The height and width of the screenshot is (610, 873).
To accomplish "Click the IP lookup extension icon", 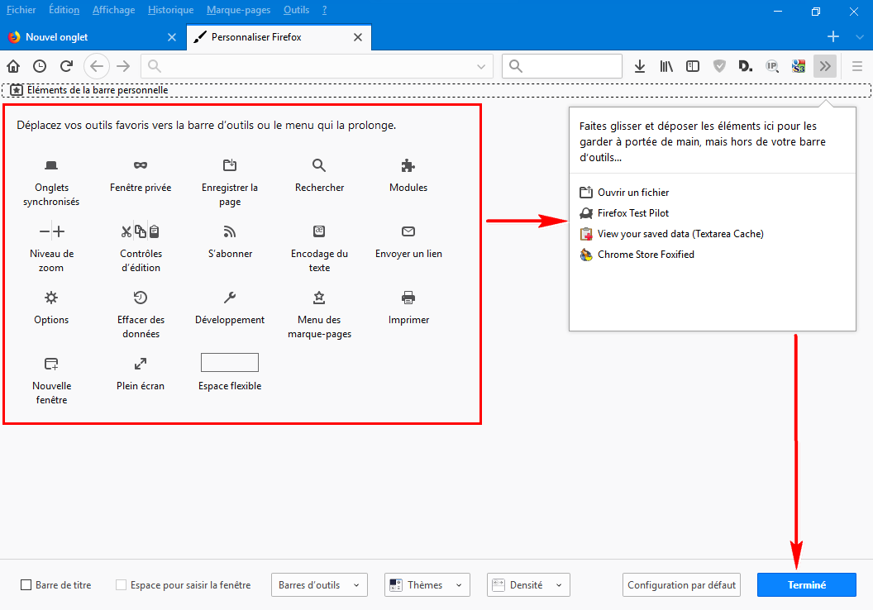I will click(x=772, y=66).
